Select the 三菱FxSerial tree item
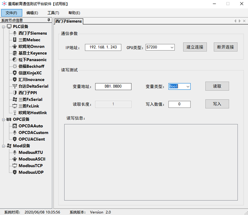Viewport: 248px width, 215px height. 30,99
